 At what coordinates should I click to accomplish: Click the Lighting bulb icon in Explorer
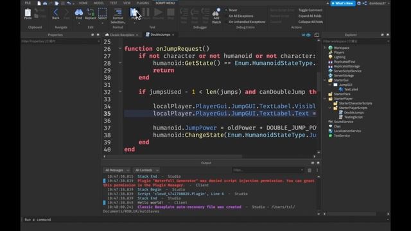(330, 57)
